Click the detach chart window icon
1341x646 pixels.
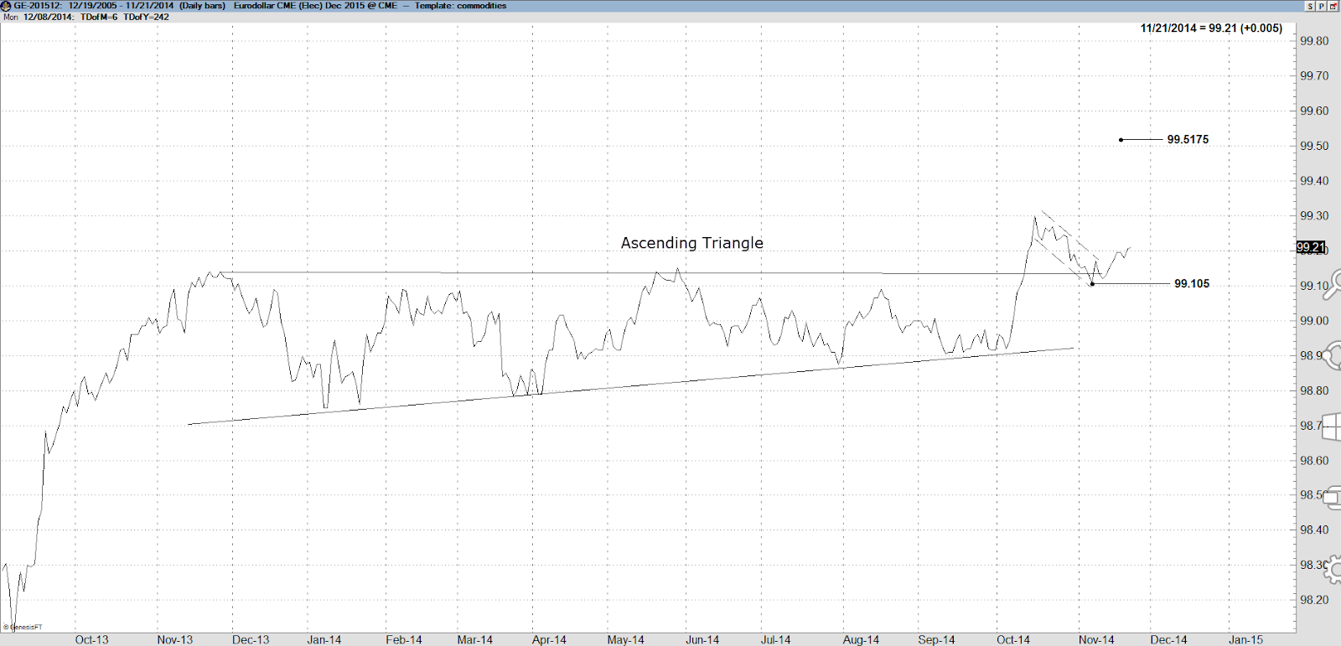click(1333, 6)
